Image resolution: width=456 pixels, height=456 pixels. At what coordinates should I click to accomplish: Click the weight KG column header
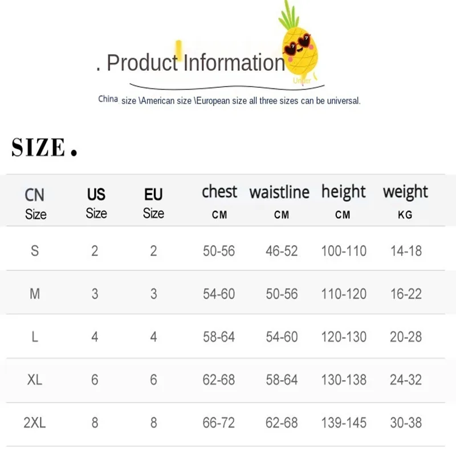(405, 201)
